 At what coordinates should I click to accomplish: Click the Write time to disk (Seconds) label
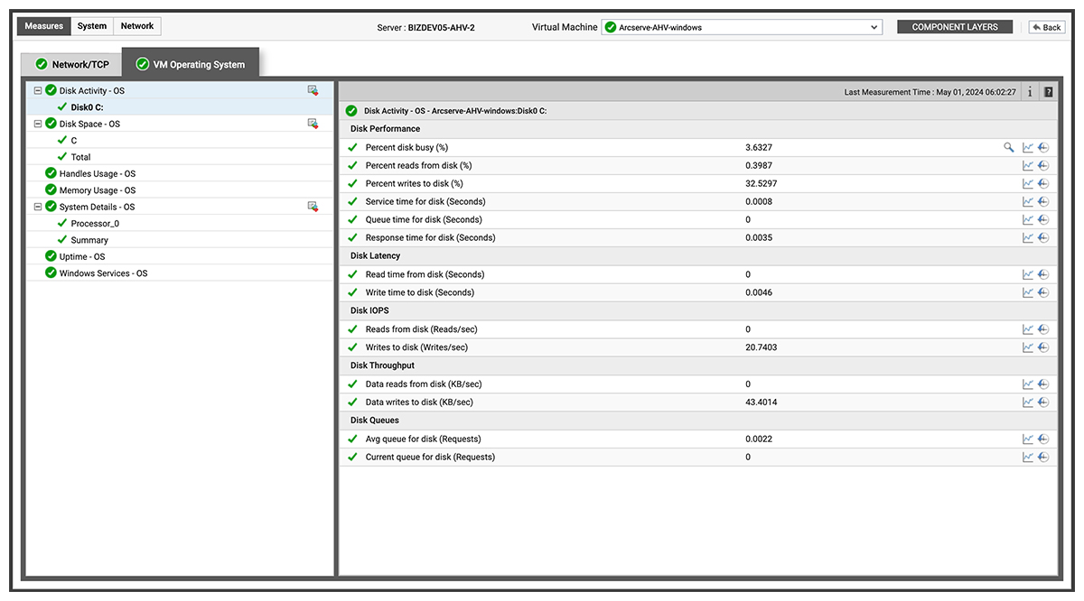(x=420, y=292)
